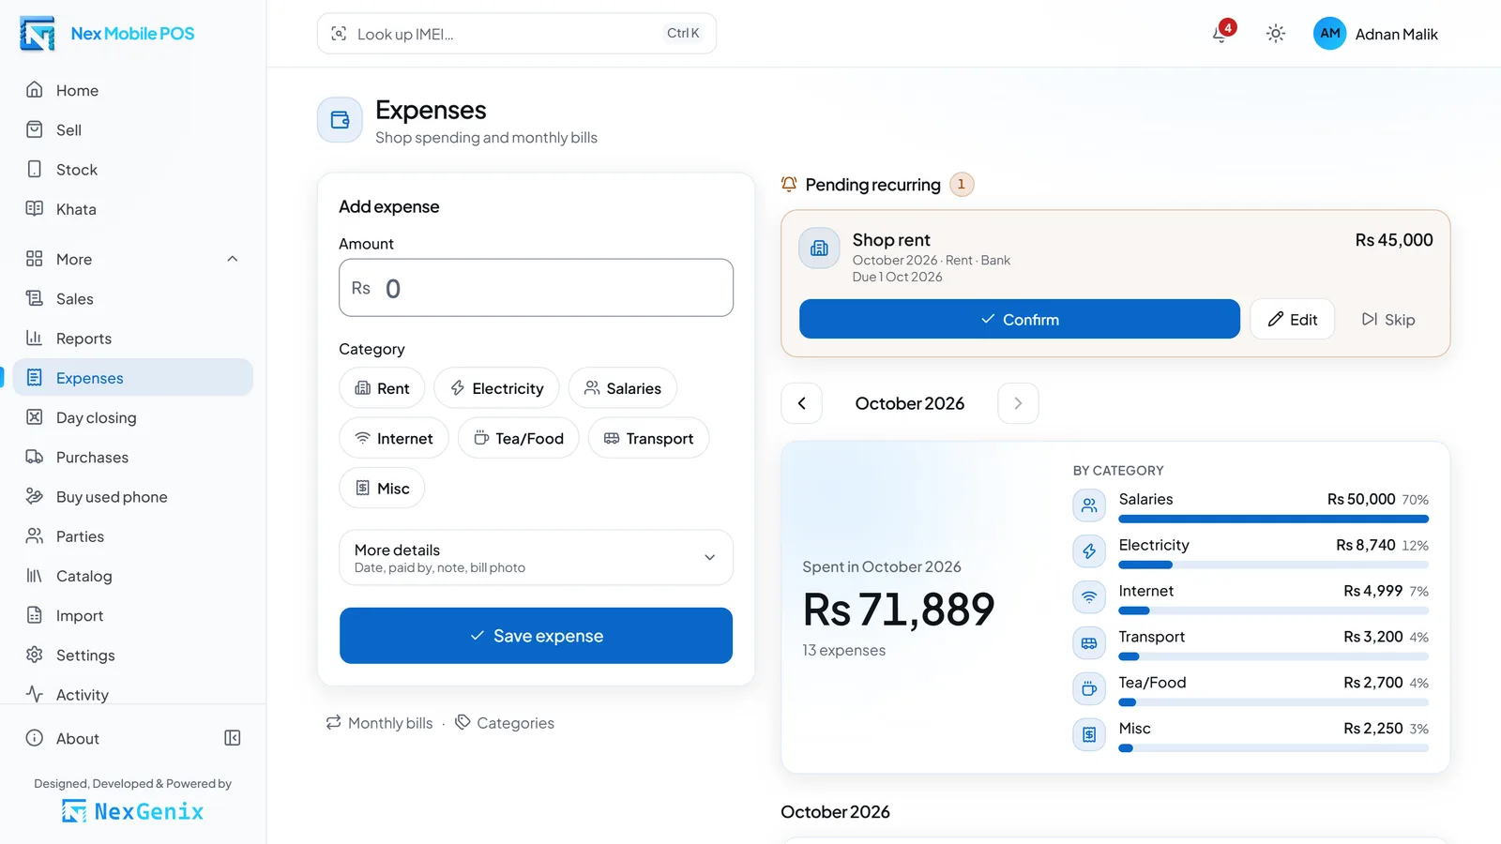Open the Day closing sidebar item
The image size is (1501, 844).
(133, 417)
